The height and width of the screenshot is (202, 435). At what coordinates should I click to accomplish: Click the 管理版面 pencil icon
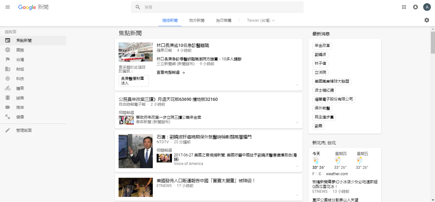8,130
